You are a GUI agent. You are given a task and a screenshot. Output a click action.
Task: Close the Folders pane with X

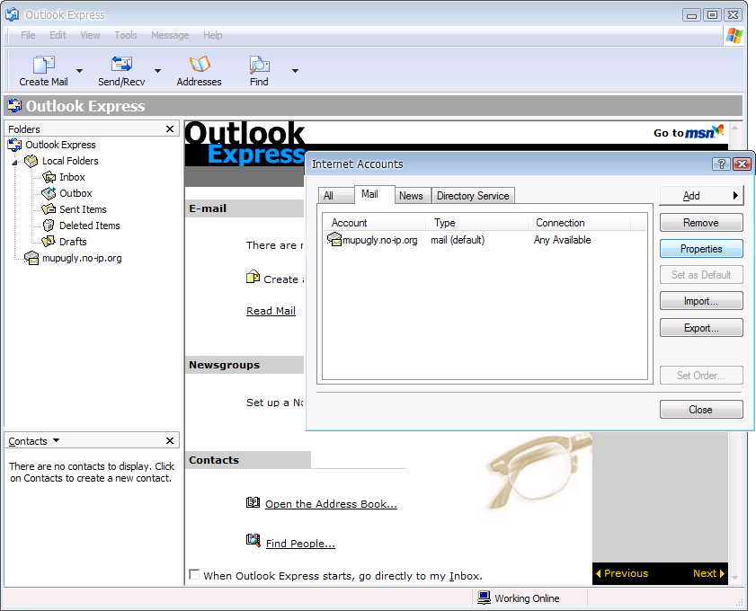coord(170,129)
